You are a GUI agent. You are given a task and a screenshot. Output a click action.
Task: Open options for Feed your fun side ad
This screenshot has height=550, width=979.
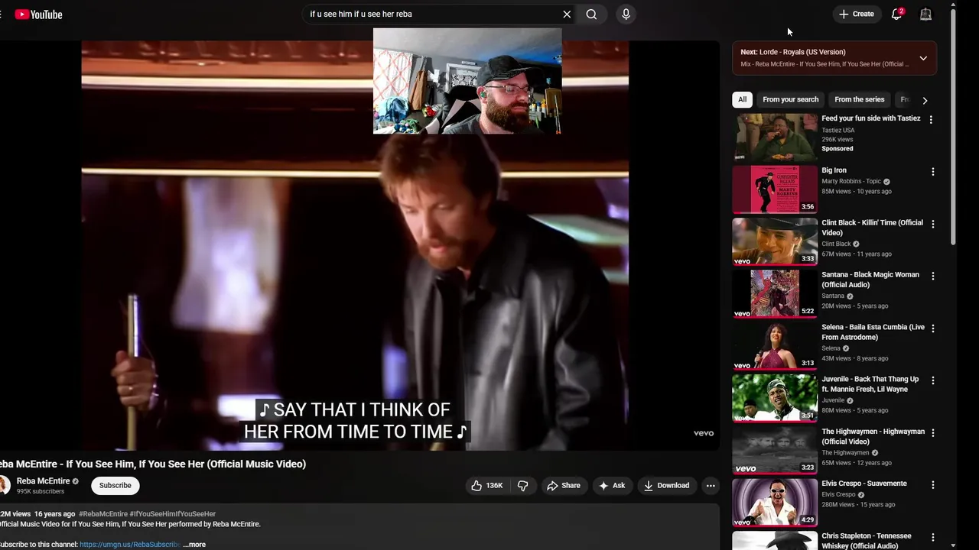pyautogui.click(x=931, y=119)
